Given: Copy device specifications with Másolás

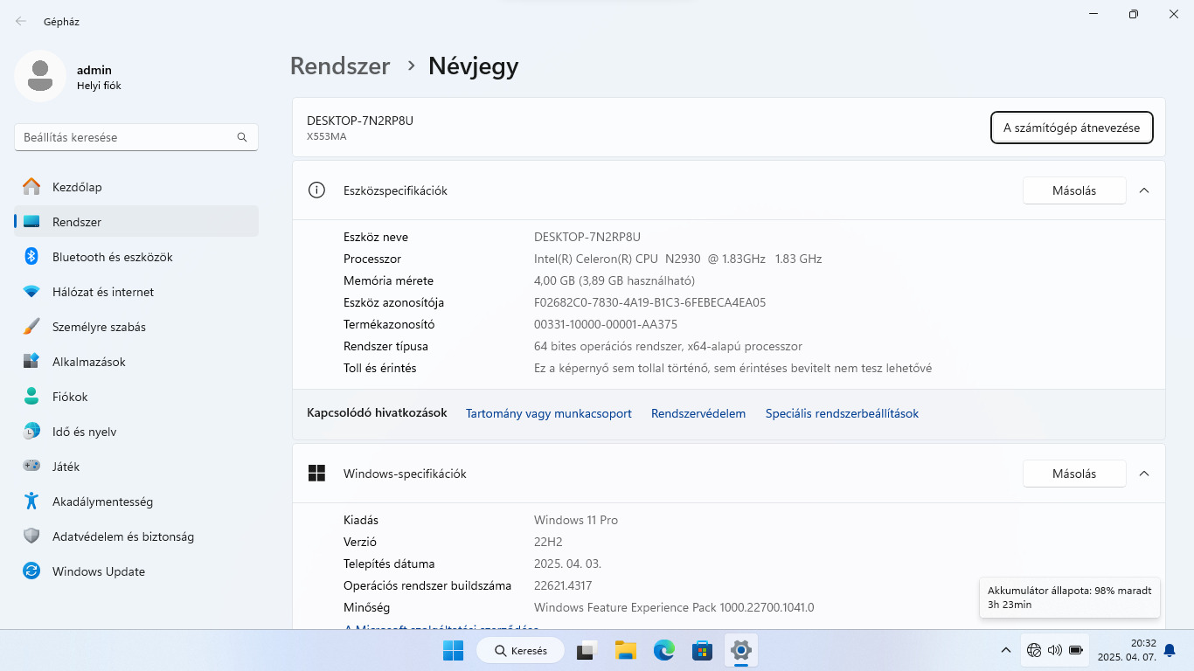Looking at the screenshot, I should click(x=1074, y=190).
